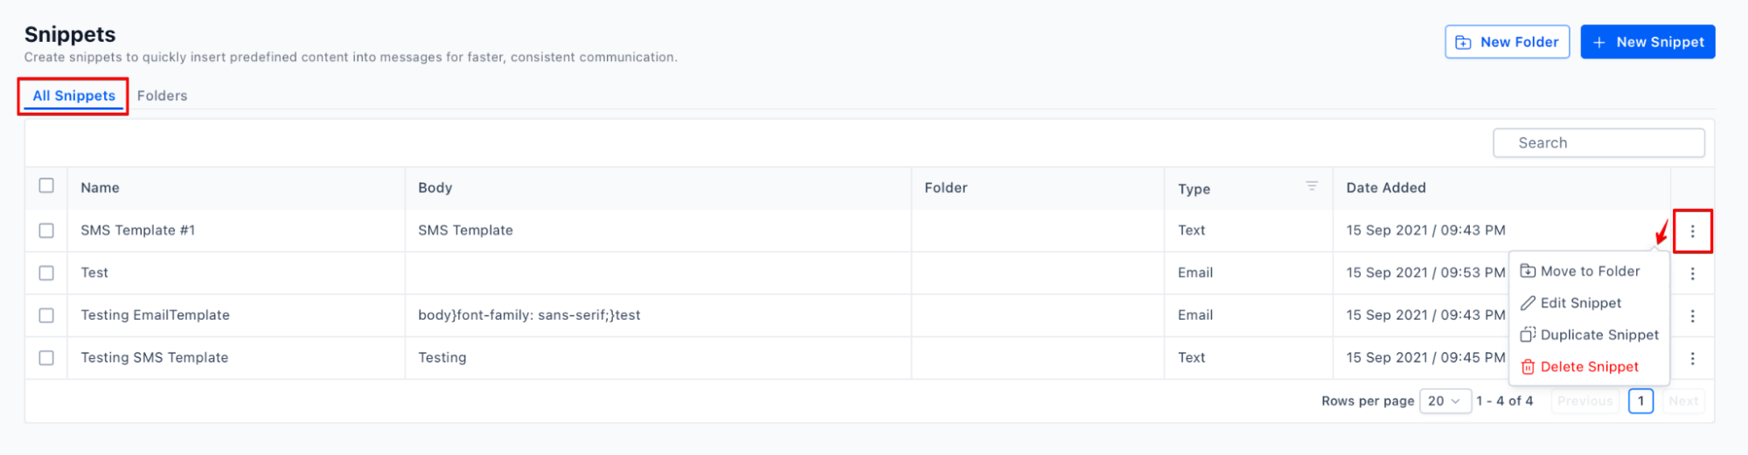
Task: Click the New Snippet button
Action: 1647,42
